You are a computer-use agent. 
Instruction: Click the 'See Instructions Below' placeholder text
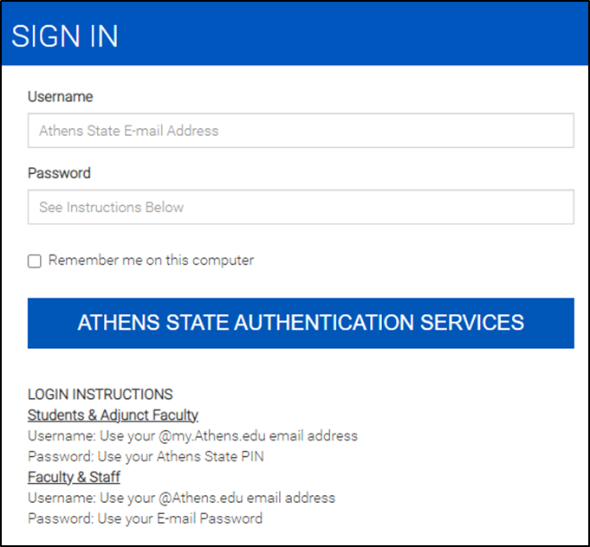point(111,207)
